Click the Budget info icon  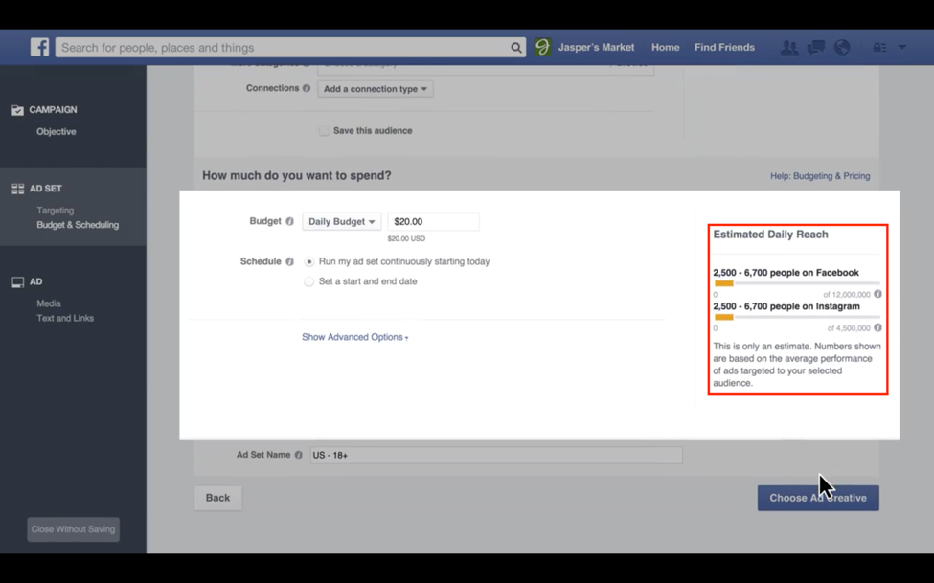pos(289,221)
